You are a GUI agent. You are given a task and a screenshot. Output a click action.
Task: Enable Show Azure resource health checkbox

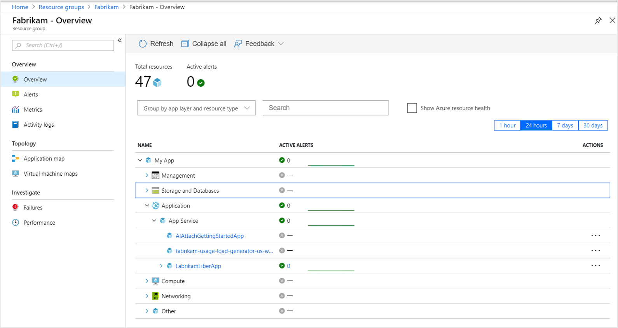(x=412, y=108)
